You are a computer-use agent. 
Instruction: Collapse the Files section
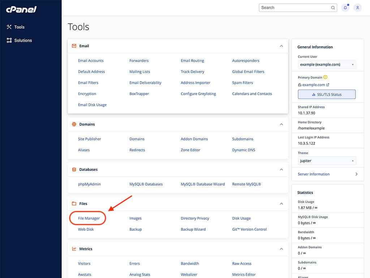click(x=281, y=204)
